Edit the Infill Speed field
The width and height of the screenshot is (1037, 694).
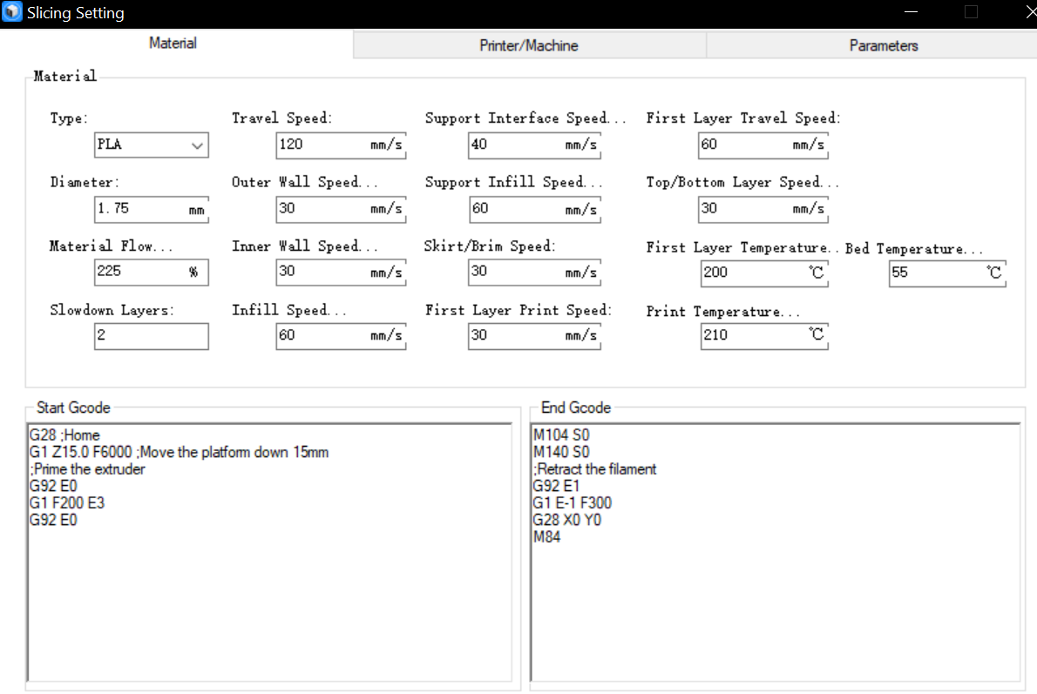click(x=341, y=336)
